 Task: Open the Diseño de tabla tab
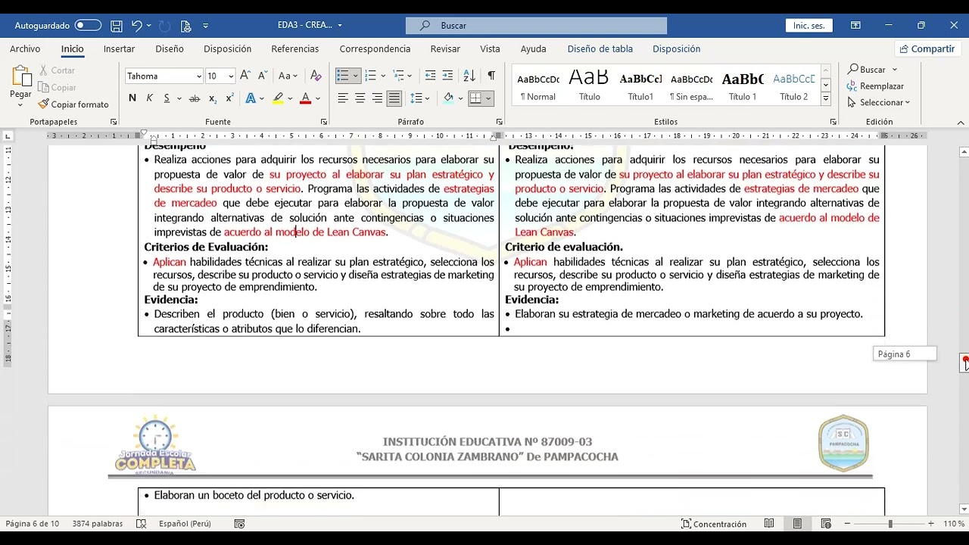tap(600, 48)
